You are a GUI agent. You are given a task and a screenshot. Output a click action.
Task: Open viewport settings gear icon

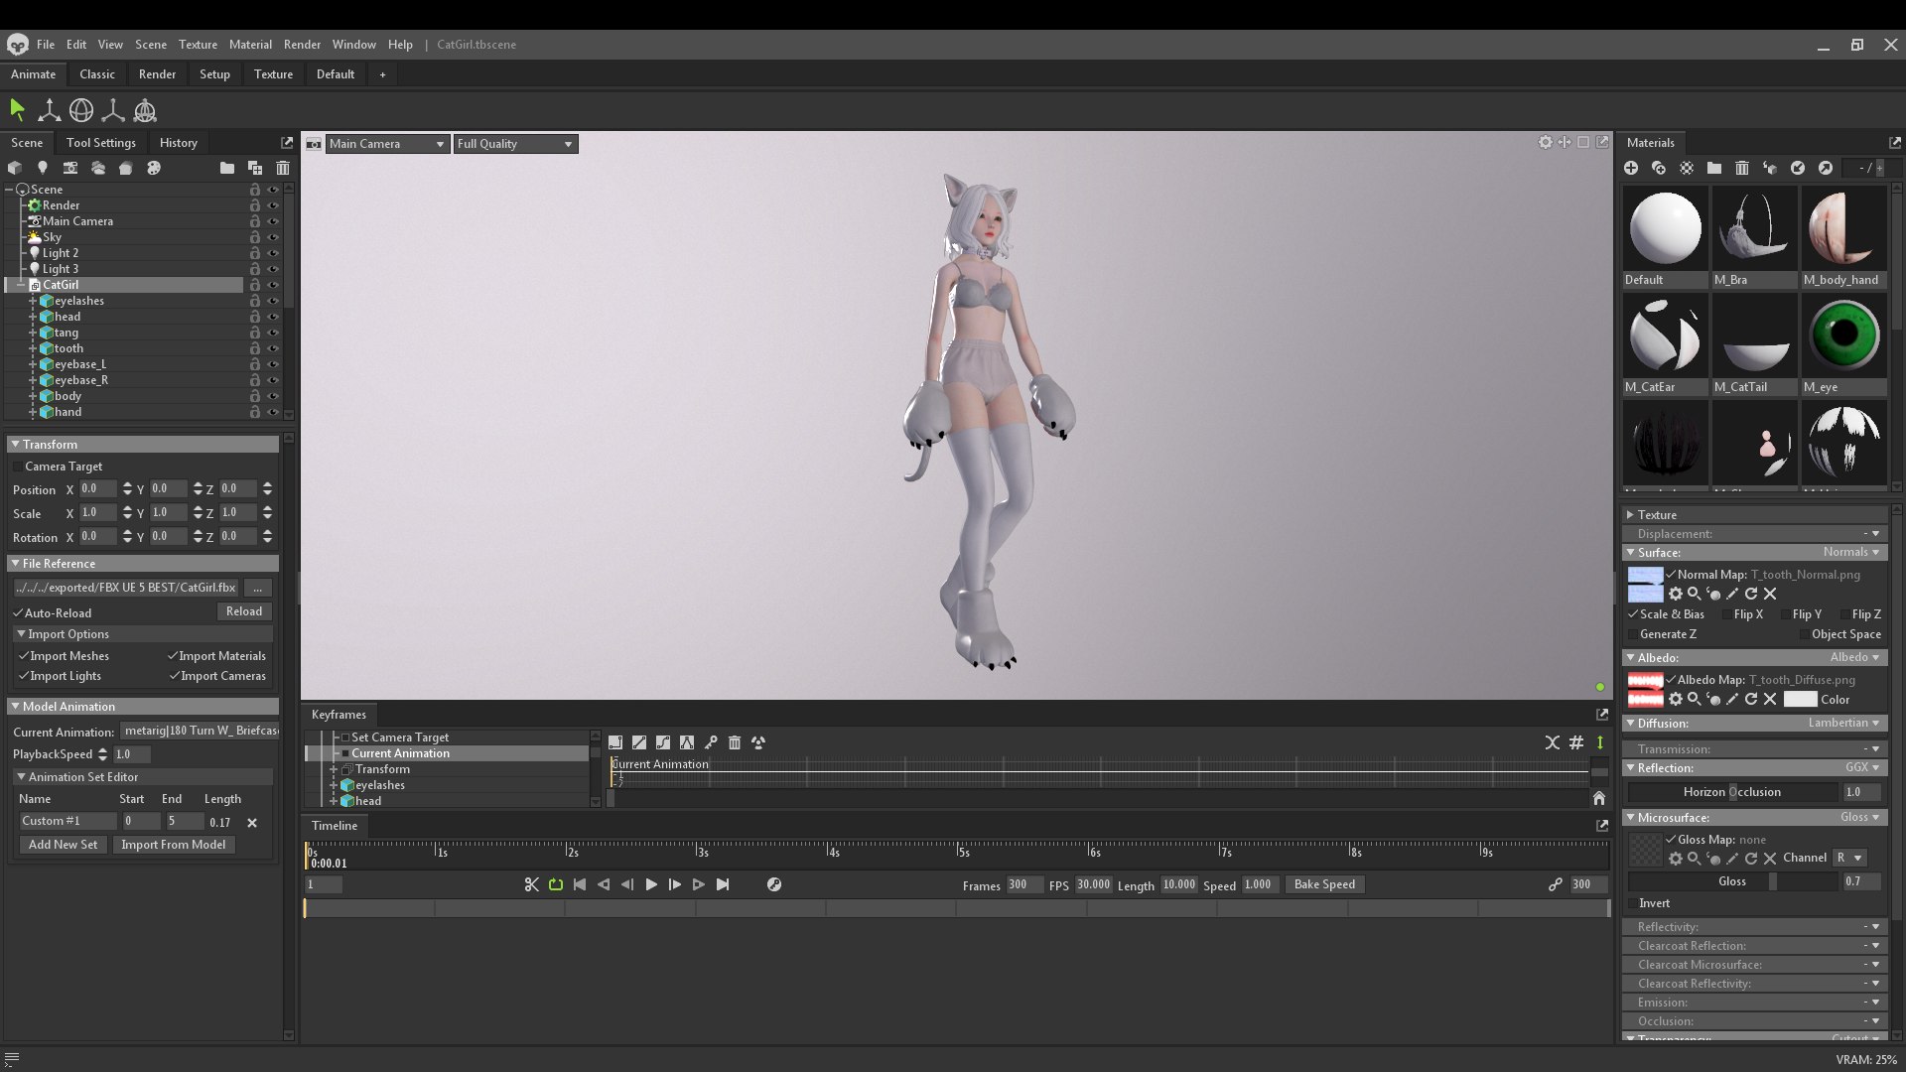tap(1545, 142)
